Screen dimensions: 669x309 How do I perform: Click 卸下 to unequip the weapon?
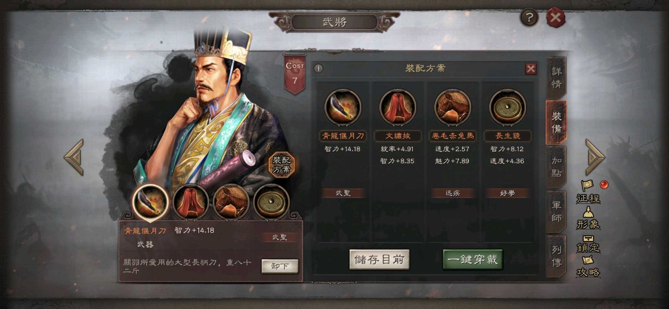280,267
